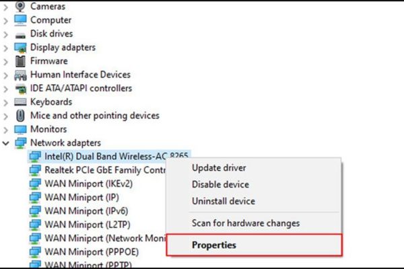Choose Disable device menu entry
Image resolution: width=404 pixels, height=269 pixels.
(x=221, y=184)
